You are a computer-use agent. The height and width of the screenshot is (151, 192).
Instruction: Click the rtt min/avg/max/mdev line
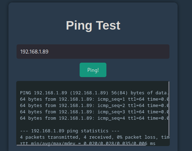tap(88, 143)
